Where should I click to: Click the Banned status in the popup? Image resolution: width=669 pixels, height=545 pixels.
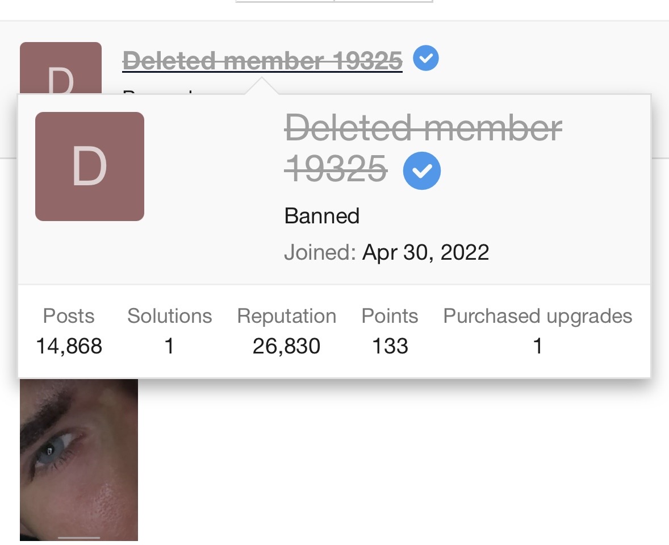click(322, 216)
